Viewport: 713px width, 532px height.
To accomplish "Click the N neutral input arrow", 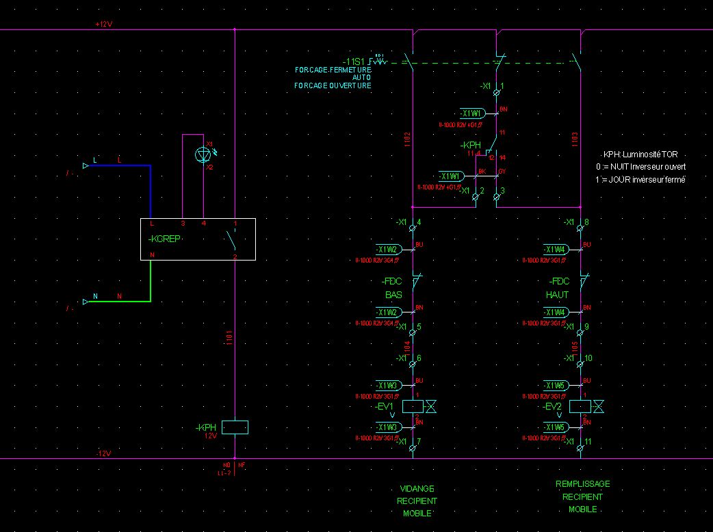I will [x=86, y=301].
